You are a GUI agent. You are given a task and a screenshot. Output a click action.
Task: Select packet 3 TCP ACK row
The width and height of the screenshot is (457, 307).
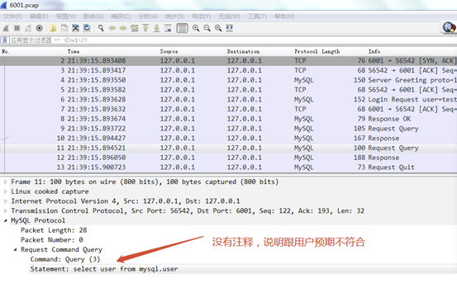click(x=228, y=70)
